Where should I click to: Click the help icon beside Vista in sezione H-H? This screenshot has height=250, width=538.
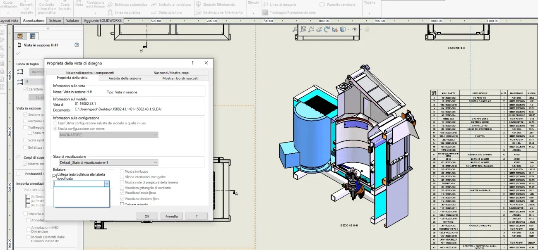tap(77, 45)
